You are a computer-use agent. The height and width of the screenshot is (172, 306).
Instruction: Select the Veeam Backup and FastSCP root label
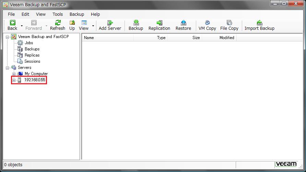[x=43, y=36]
